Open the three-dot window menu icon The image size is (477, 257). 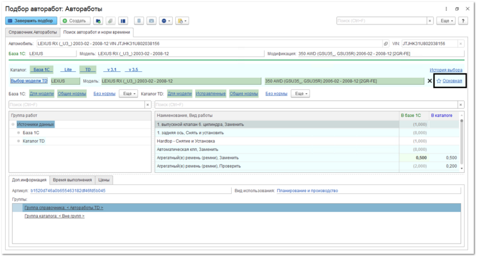446,9
